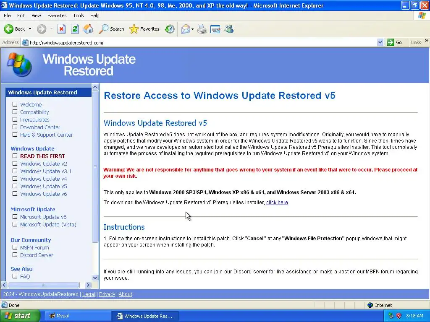This screenshot has width=430, height=322.
Task: Click the 'click here' download link
Action: click(x=277, y=203)
